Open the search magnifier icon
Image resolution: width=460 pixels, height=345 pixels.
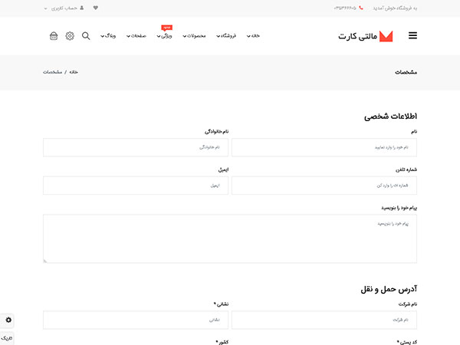(85, 36)
